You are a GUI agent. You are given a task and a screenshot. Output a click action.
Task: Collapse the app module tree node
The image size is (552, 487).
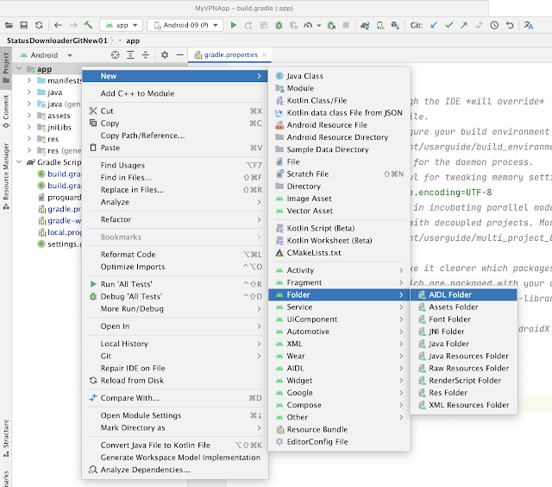pyautogui.click(x=19, y=69)
